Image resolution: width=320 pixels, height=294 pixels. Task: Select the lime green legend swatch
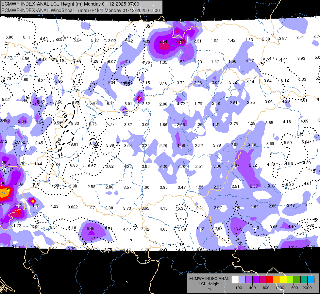(x=290, y=279)
